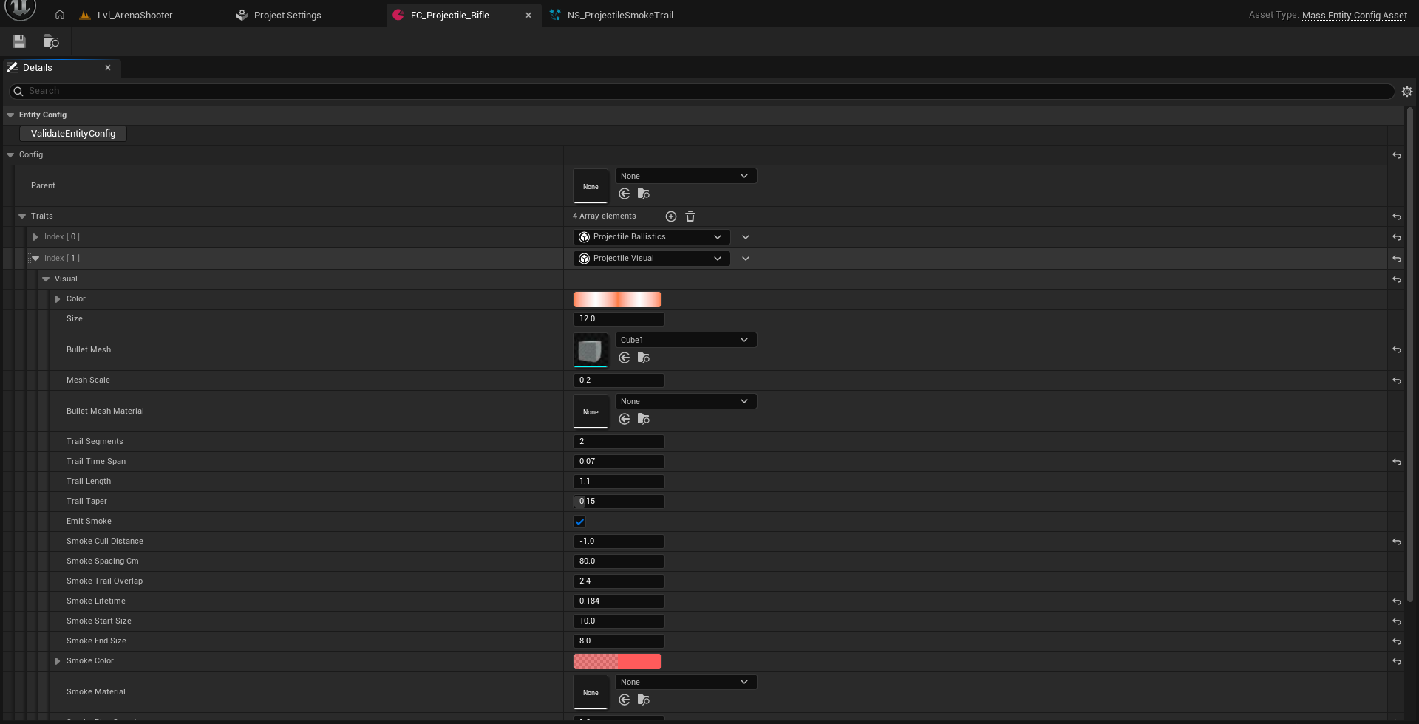Browse to Smoke Material asset

coord(644,700)
